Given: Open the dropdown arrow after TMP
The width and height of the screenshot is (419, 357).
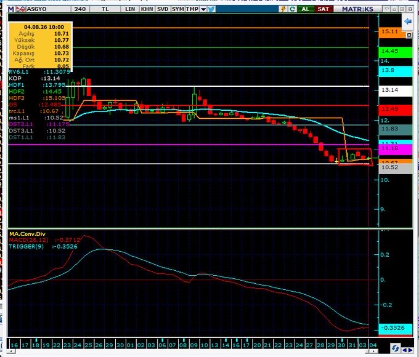Looking at the screenshot, I should (x=203, y=9).
